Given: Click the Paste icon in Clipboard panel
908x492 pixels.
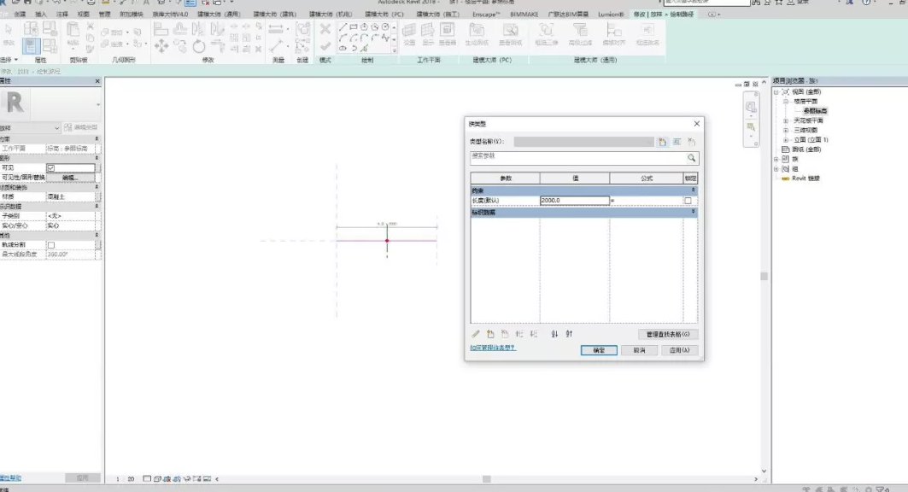Looking at the screenshot, I should [73, 29].
